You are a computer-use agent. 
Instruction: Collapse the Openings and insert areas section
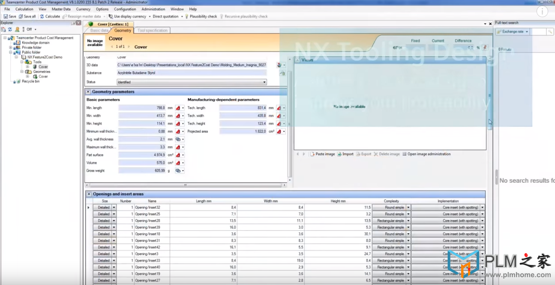88,194
